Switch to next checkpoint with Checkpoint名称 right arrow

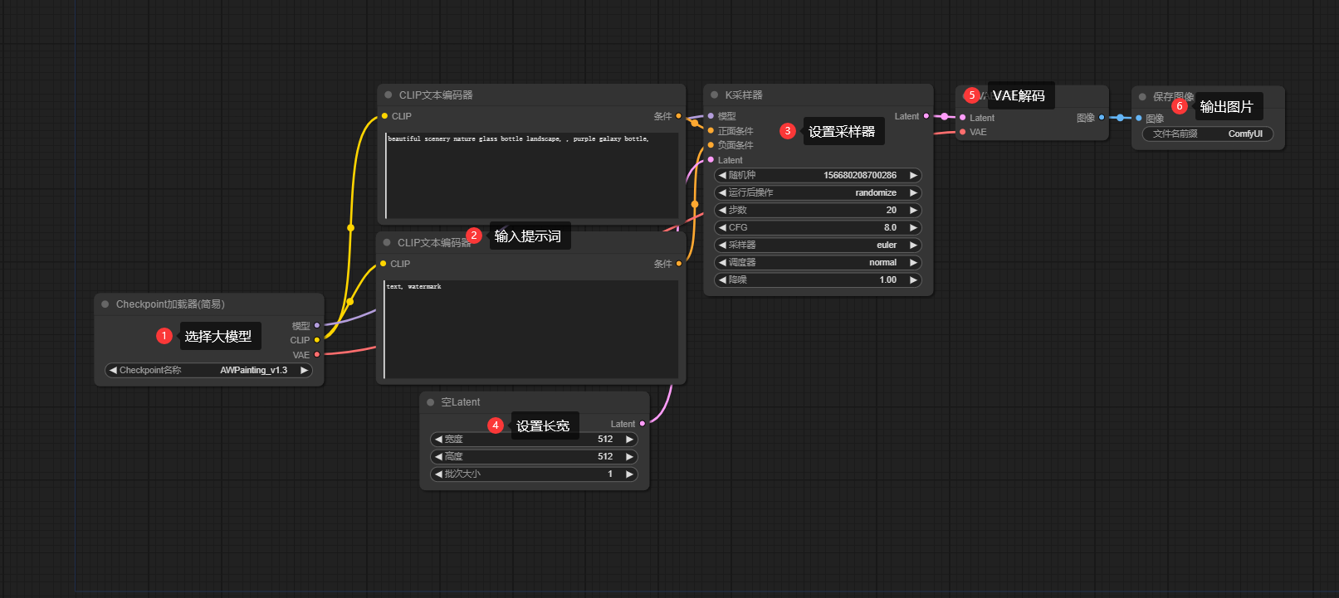tap(304, 371)
